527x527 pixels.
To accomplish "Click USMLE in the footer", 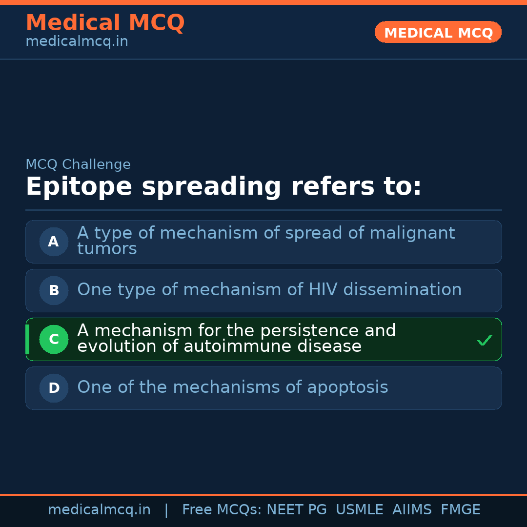I will [359, 510].
